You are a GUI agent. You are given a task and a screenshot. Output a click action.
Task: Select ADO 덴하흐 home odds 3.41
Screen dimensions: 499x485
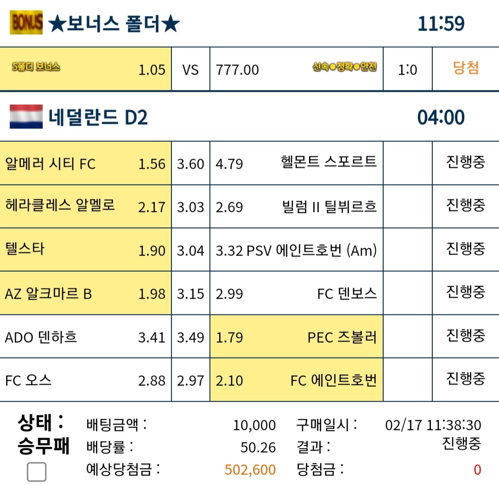[x=86, y=337]
